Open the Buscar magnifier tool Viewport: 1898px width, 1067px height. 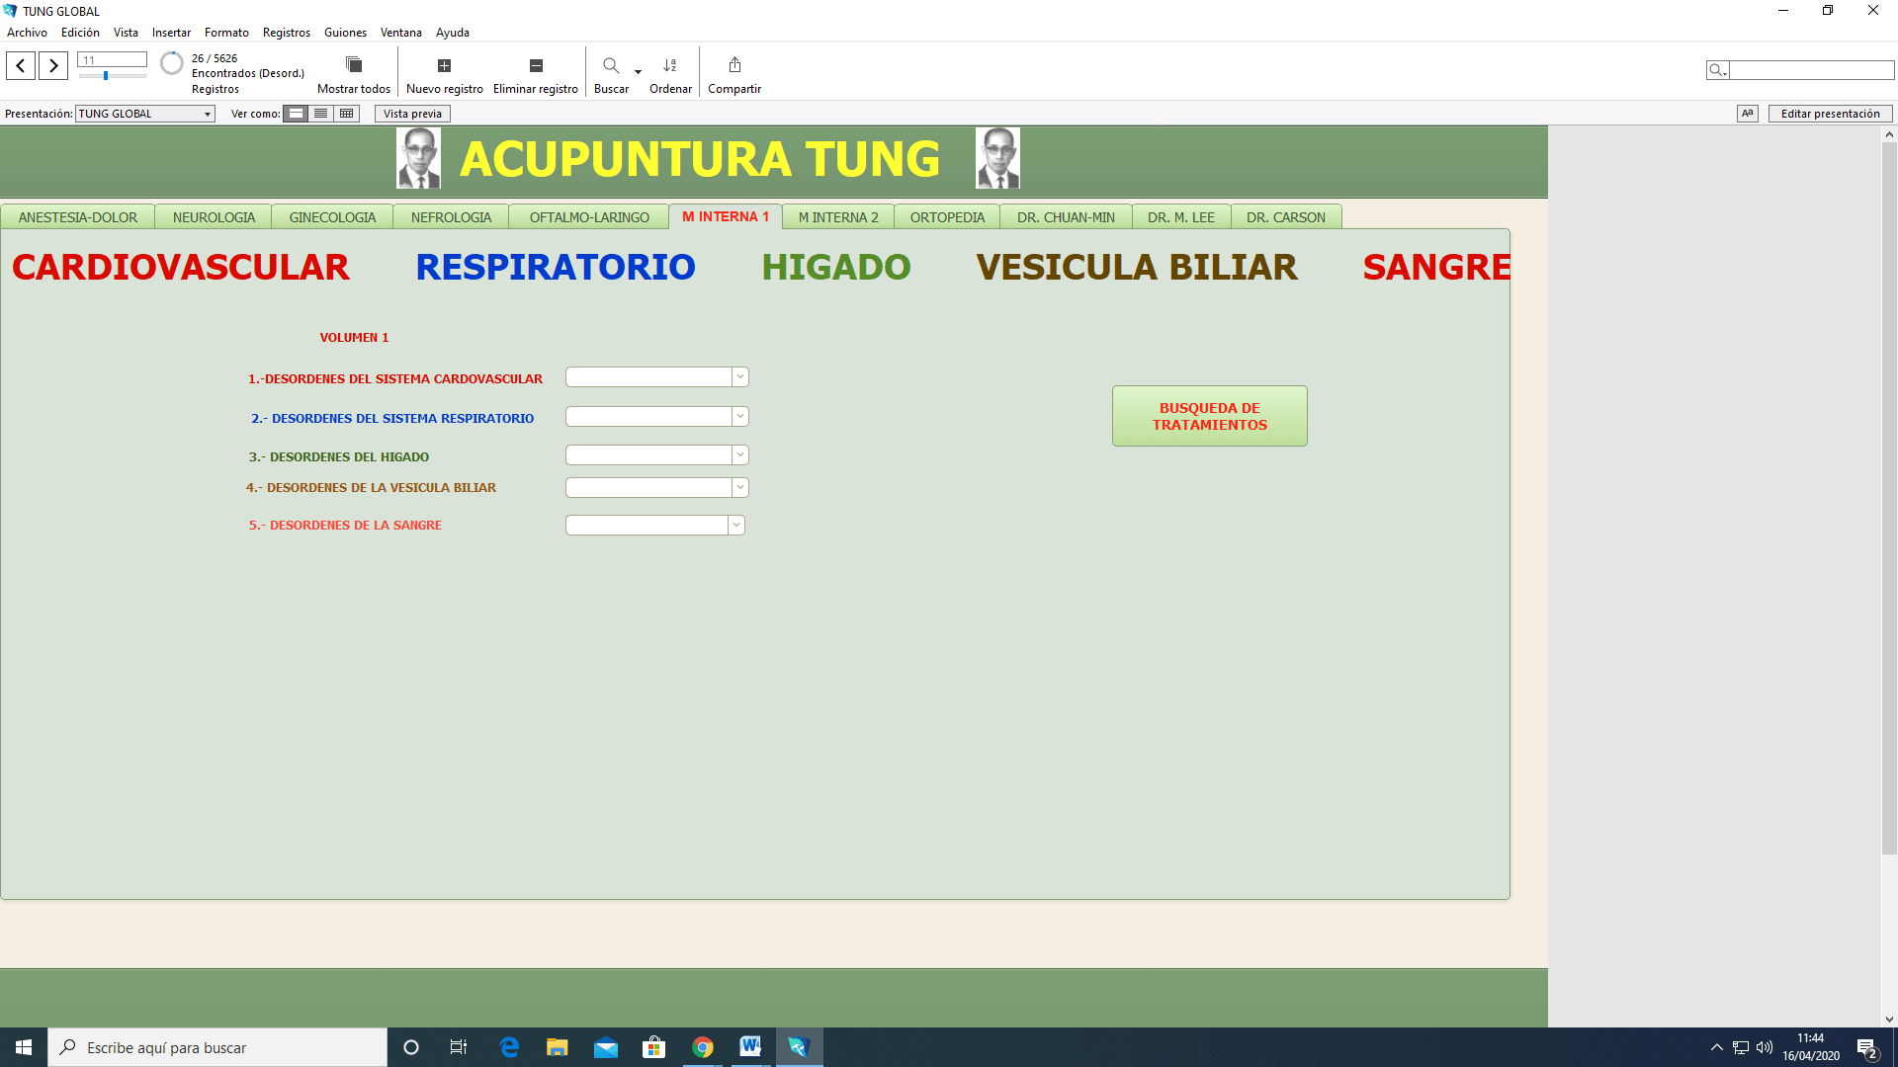(611, 65)
